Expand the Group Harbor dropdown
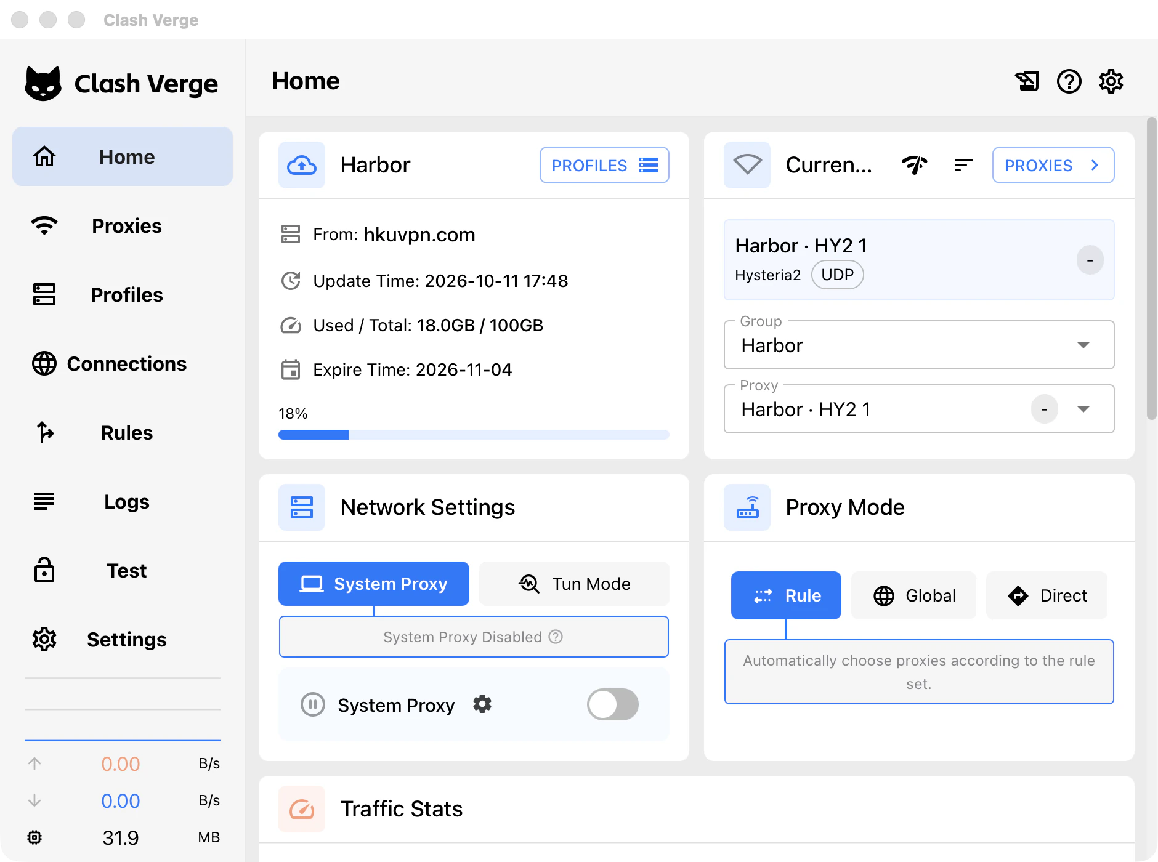The height and width of the screenshot is (862, 1158). pos(919,345)
